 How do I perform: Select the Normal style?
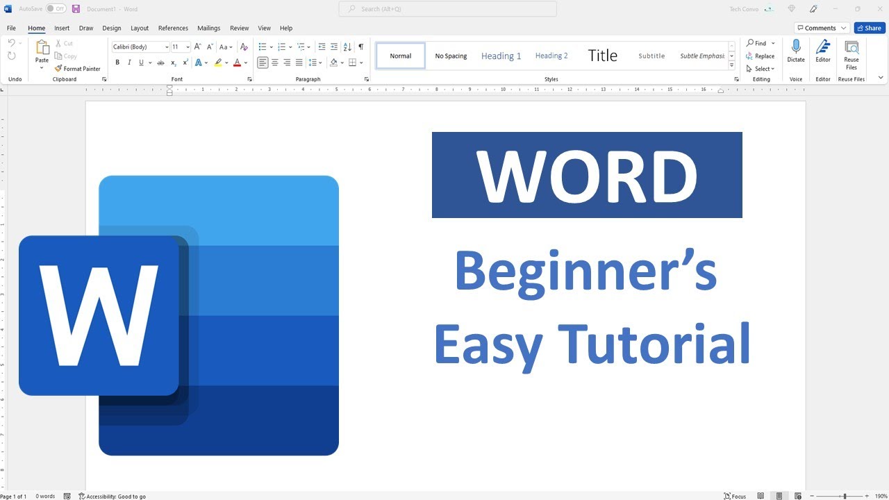(401, 56)
